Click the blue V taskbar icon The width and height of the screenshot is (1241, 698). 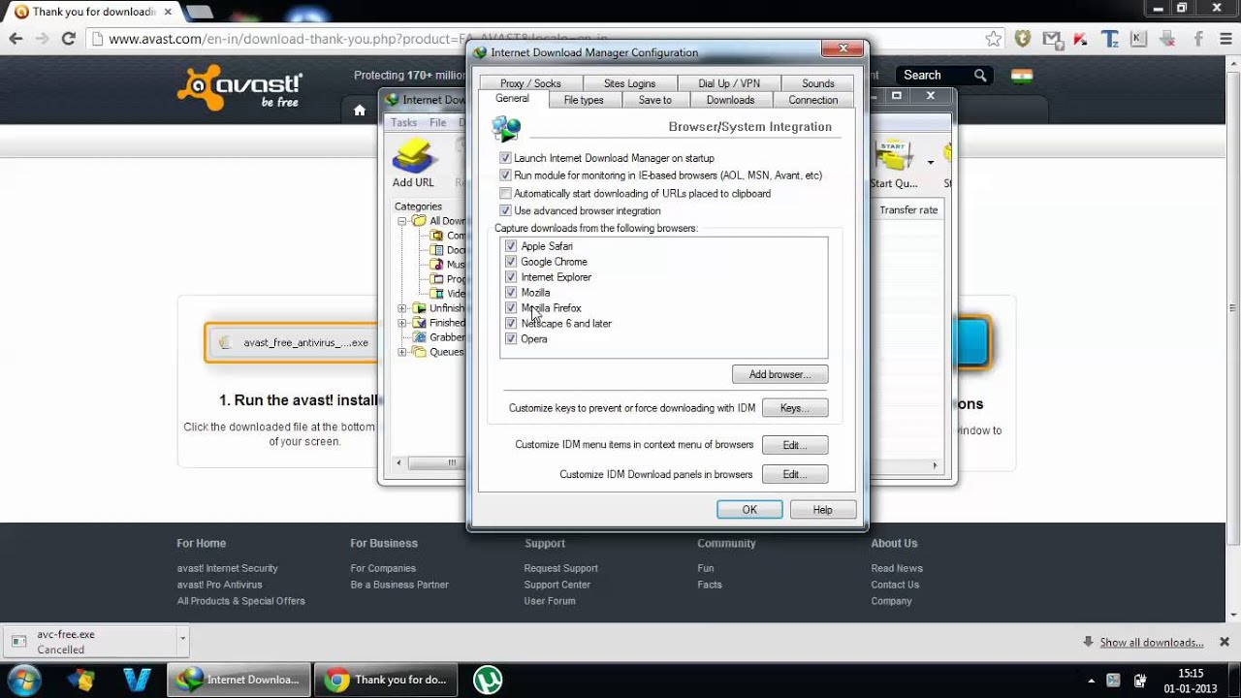tap(137, 680)
